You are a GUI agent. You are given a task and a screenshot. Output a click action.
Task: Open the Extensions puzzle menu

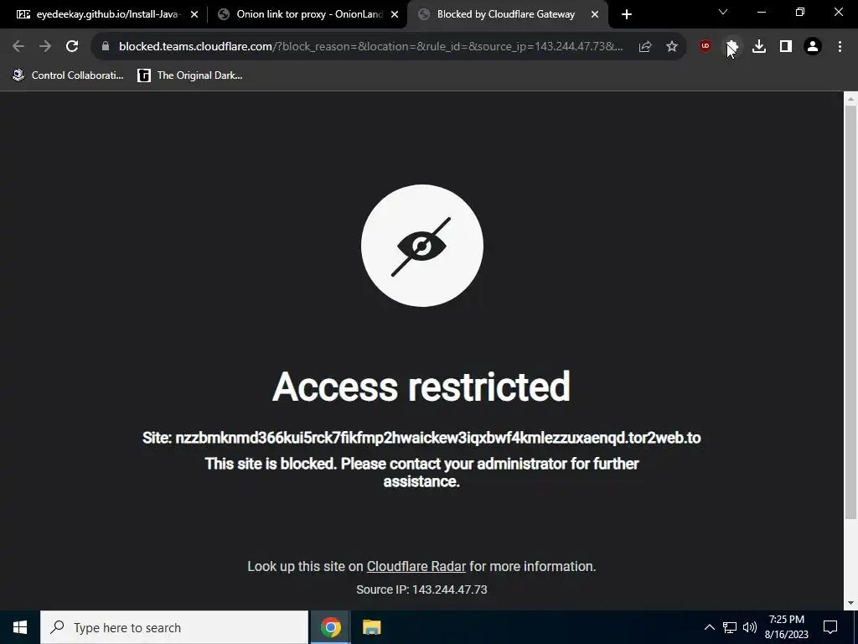pos(732,47)
